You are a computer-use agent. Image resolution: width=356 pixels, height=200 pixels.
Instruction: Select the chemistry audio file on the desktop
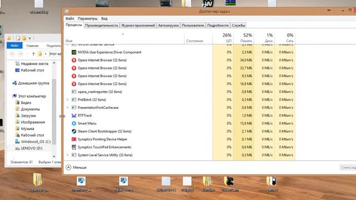81,184
